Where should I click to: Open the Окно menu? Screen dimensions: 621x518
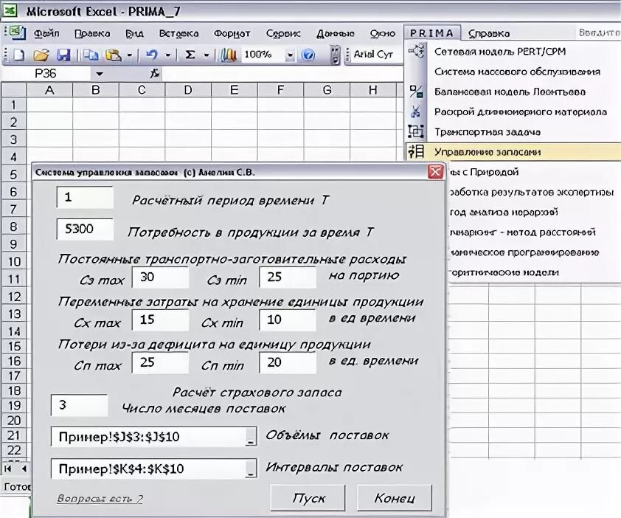coord(383,34)
